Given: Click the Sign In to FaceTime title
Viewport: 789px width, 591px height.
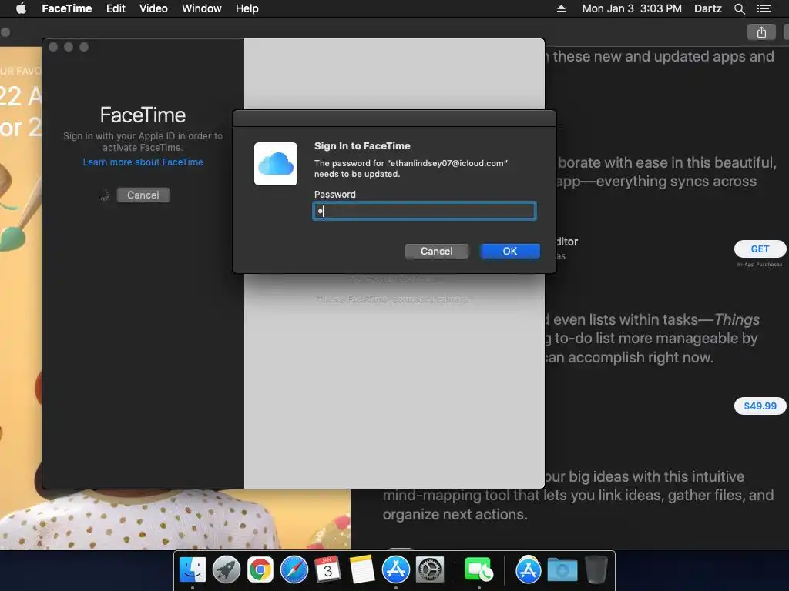Looking at the screenshot, I should click(362, 145).
